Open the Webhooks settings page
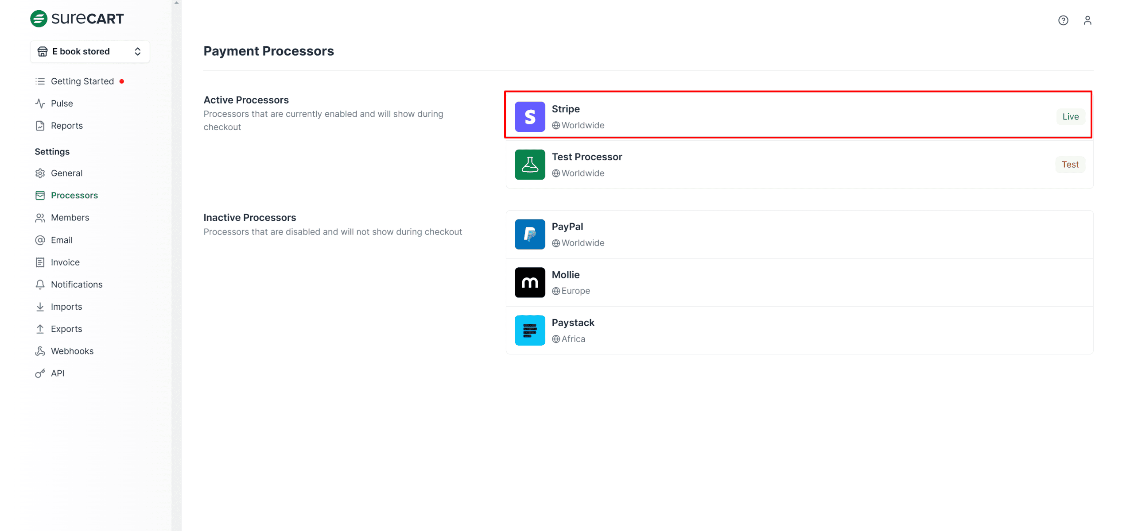 click(x=72, y=351)
